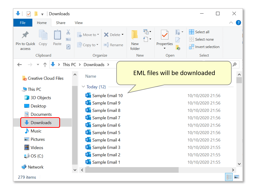This screenshot has height=190, width=257.
Task: Click the help question mark icon
Action: point(238,23)
